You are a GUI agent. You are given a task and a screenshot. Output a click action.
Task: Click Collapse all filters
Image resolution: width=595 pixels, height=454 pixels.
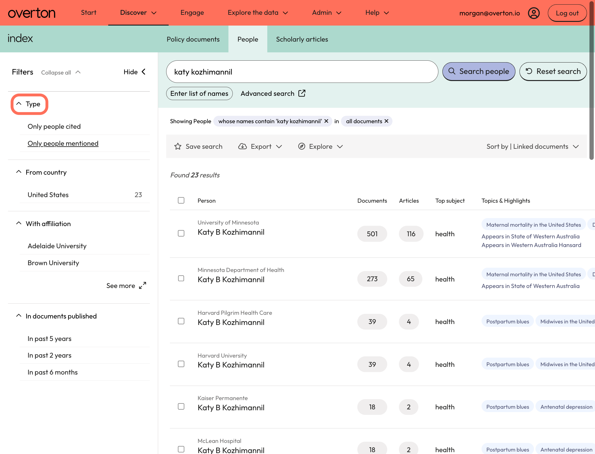coord(61,72)
